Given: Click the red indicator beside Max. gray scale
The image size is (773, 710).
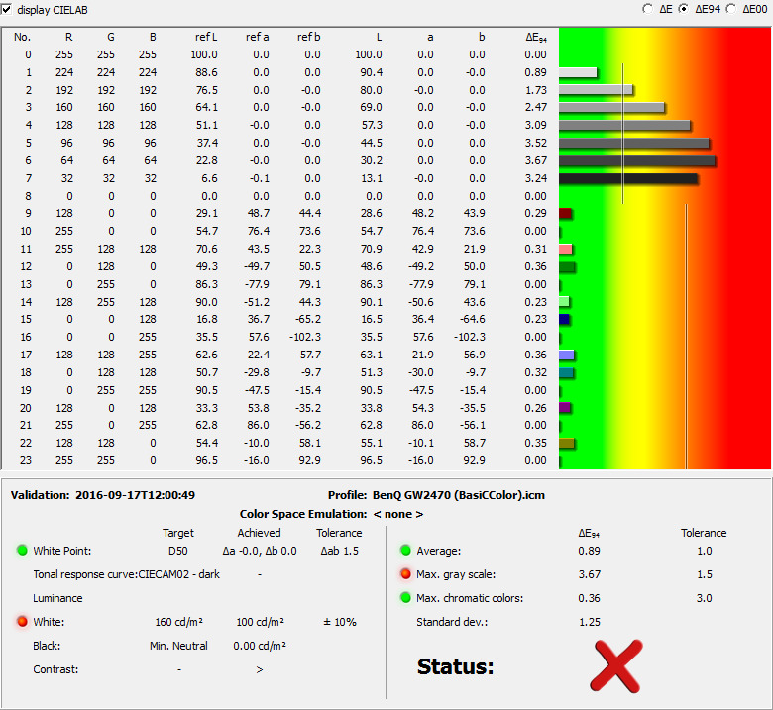Looking at the screenshot, I should coord(405,573).
